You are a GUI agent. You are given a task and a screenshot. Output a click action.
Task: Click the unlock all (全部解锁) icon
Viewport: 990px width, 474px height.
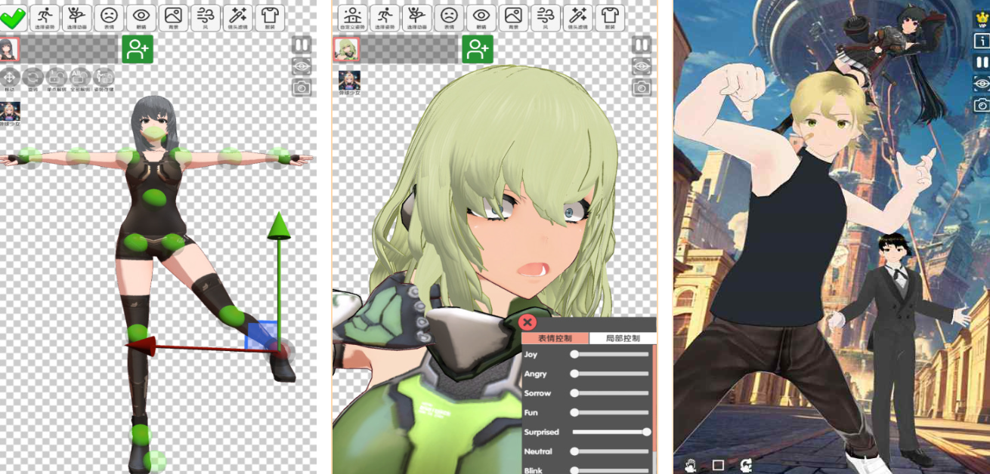(x=79, y=77)
